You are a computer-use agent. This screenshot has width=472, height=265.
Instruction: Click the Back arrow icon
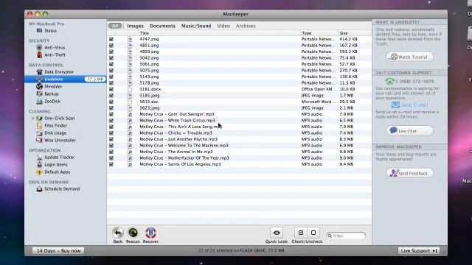pos(118,233)
